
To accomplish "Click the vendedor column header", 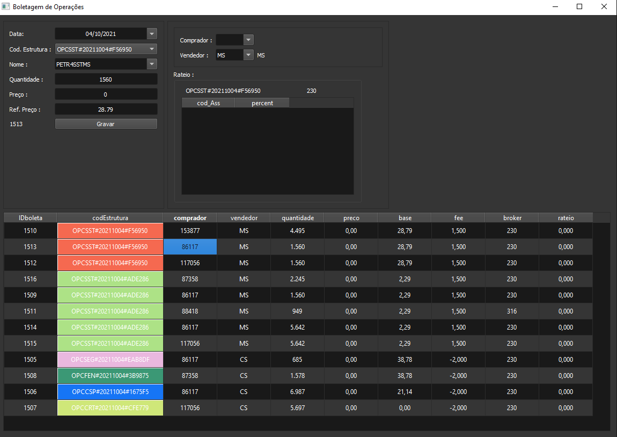I will tap(244, 218).
